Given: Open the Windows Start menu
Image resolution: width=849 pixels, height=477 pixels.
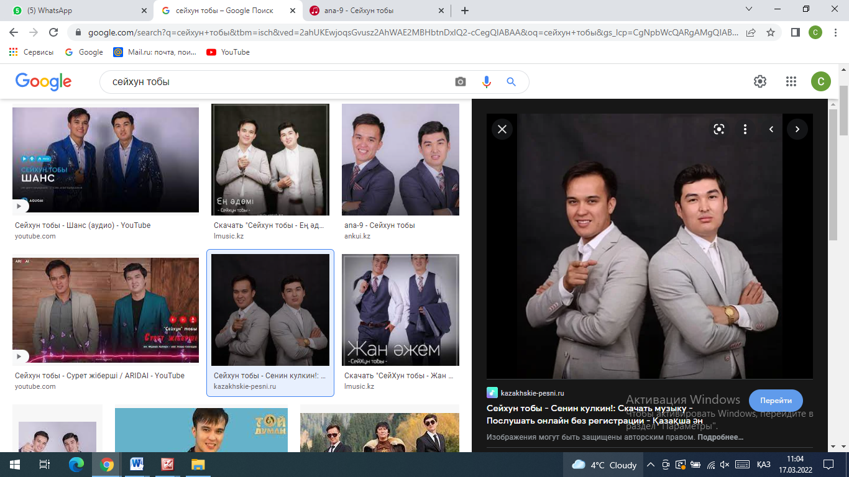Looking at the screenshot, I should [x=14, y=465].
